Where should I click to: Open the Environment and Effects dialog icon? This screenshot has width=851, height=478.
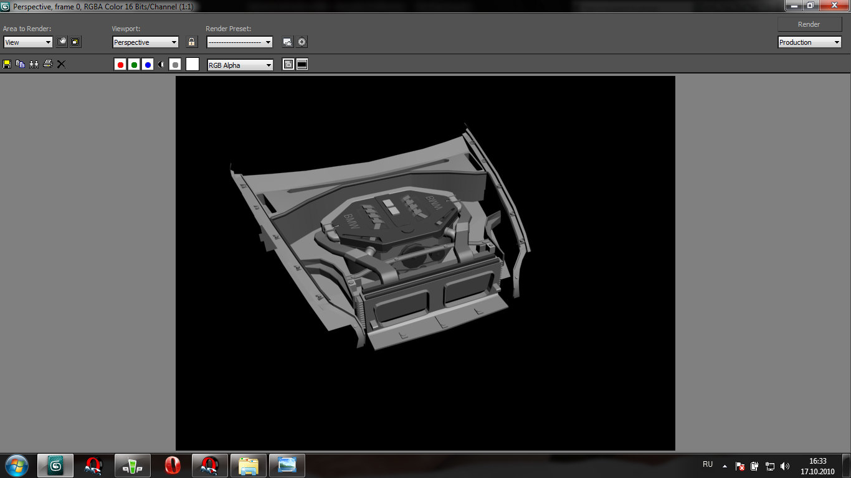pos(302,42)
